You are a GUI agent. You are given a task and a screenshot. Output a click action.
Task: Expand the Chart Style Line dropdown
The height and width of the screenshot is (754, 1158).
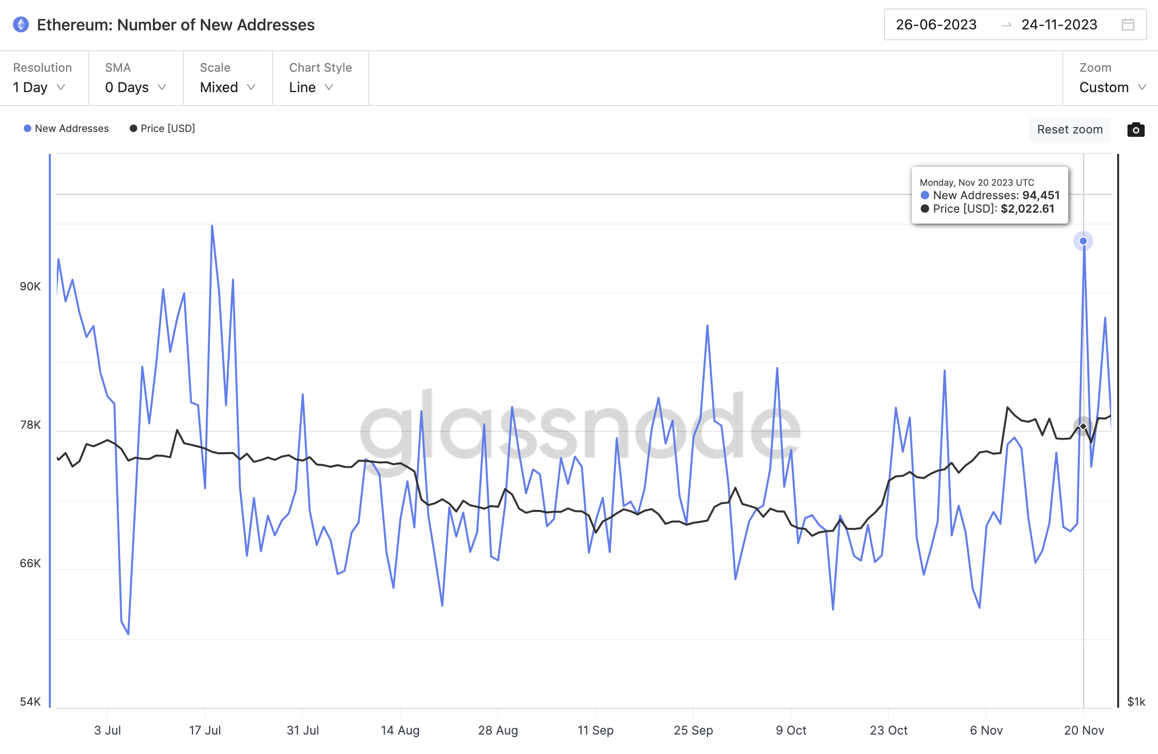point(313,86)
